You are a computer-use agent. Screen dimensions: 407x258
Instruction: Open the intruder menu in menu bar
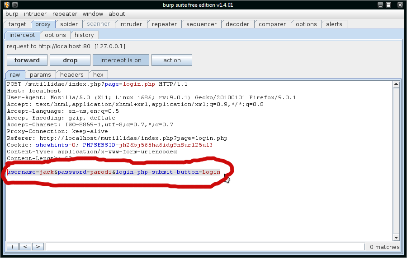[x=35, y=14]
